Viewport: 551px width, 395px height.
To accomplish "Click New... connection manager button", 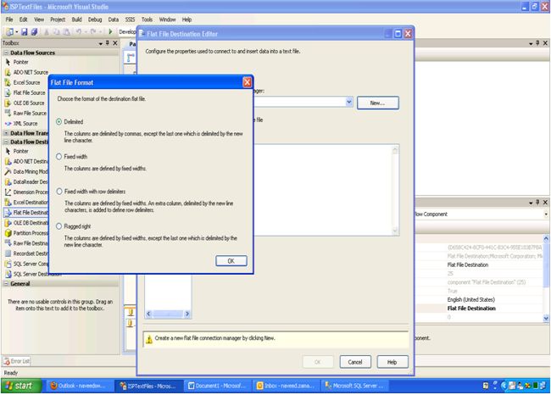I will [x=378, y=103].
